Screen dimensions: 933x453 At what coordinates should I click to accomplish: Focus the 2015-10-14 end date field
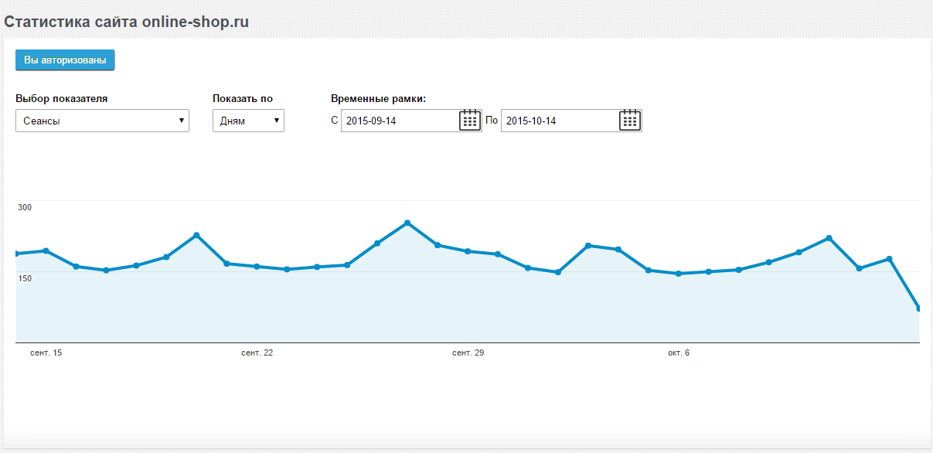tap(560, 121)
